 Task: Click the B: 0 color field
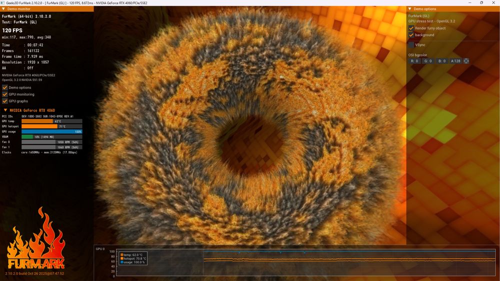pos(441,61)
